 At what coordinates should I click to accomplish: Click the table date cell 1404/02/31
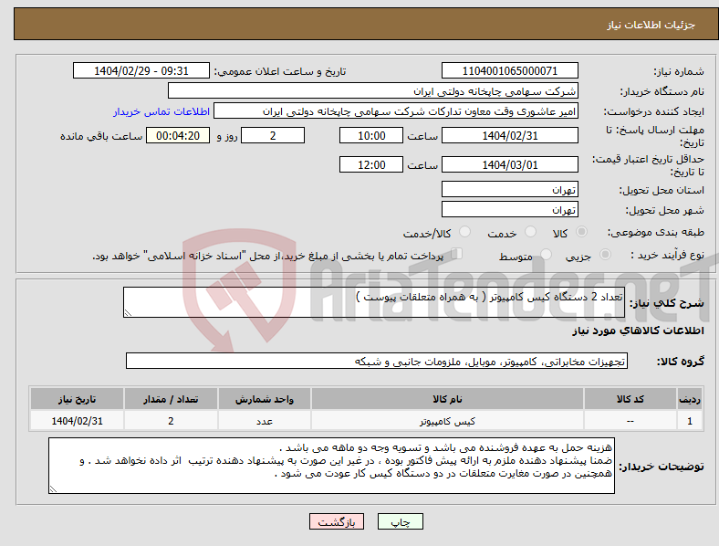77,421
